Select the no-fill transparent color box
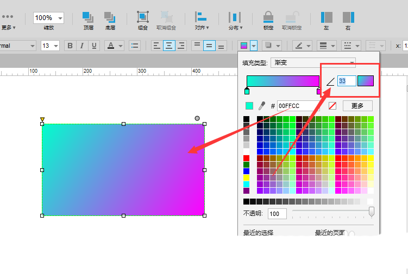Viewport: 408px width, 274px height. (332, 106)
